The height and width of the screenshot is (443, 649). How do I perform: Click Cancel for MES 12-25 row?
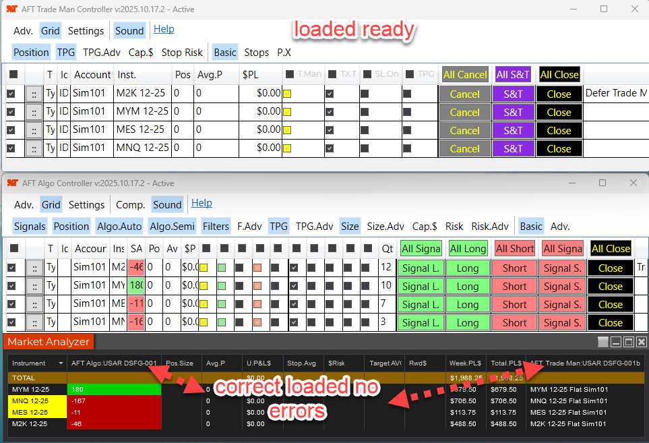pos(465,130)
